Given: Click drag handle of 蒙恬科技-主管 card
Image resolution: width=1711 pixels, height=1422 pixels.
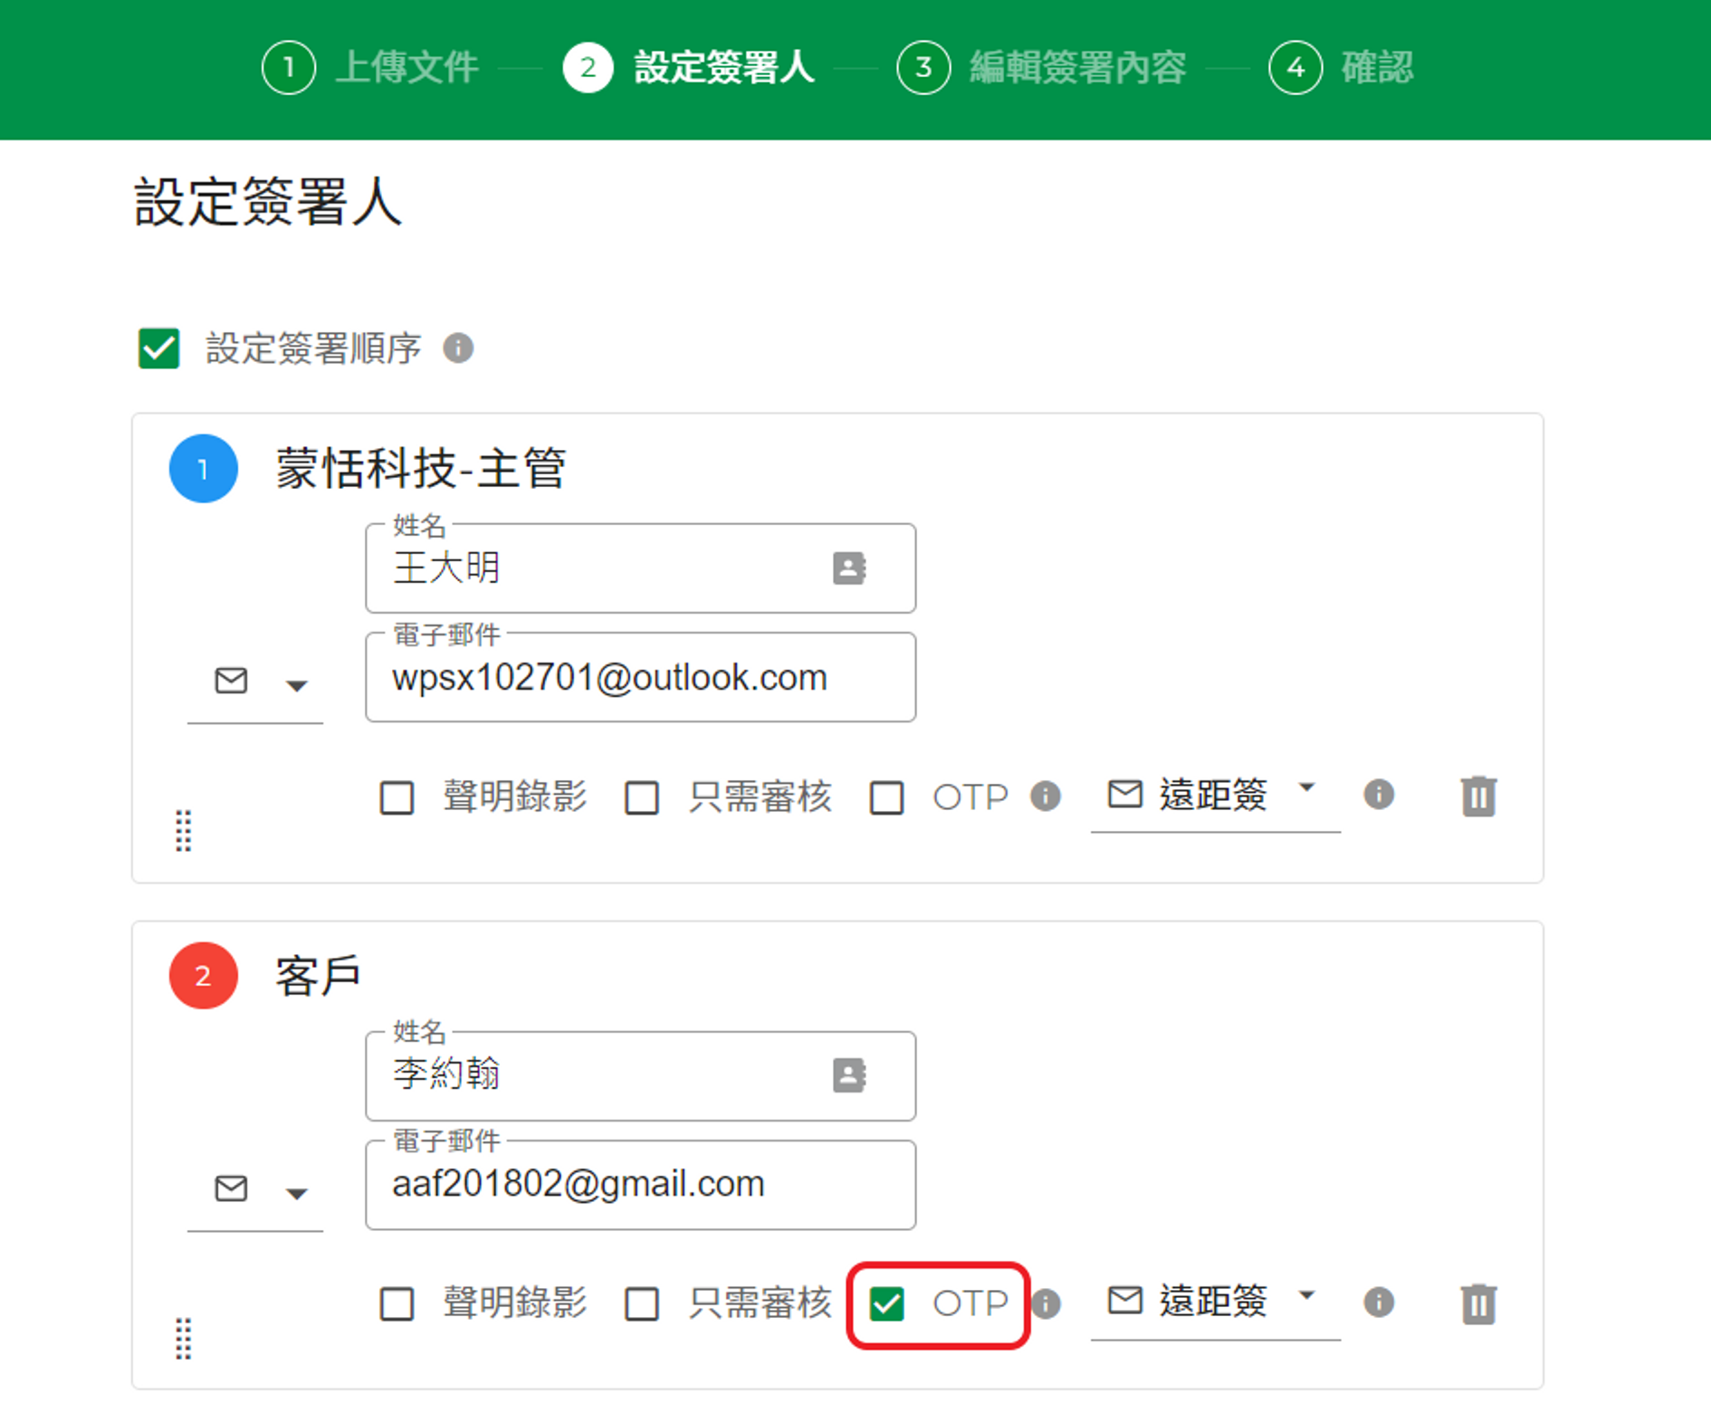Looking at the screenshot, I should (x=184, y=831).
